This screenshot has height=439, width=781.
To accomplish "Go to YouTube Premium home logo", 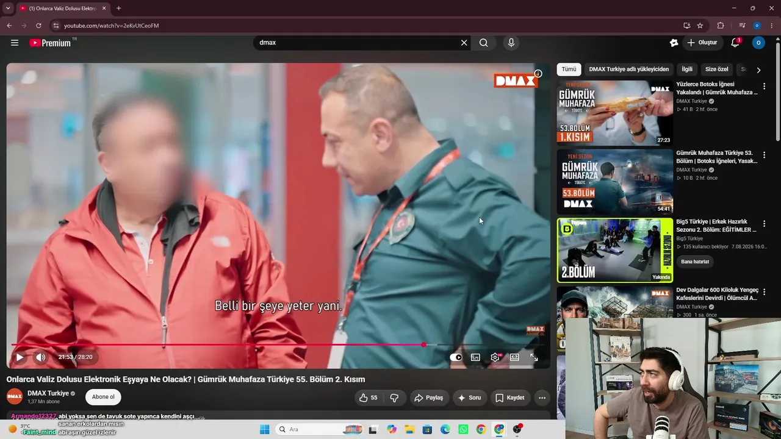I will pyautogui.click(x=50, y=43).
